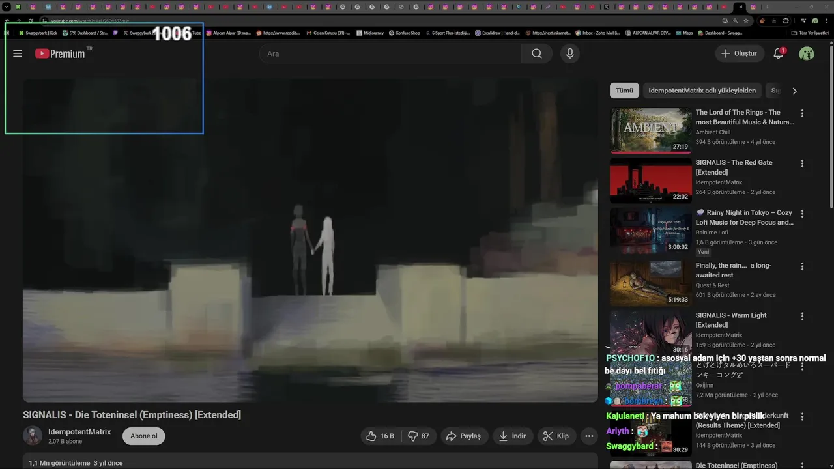Image resolution: width=834 pixels, height=469 pixels.
Task: Dislike the video with thumbs down
Action: coord(418,436)
